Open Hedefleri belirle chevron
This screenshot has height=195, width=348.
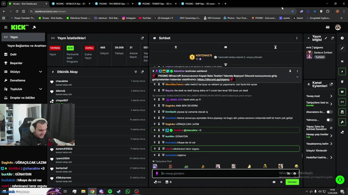click(x=331, y=157)
